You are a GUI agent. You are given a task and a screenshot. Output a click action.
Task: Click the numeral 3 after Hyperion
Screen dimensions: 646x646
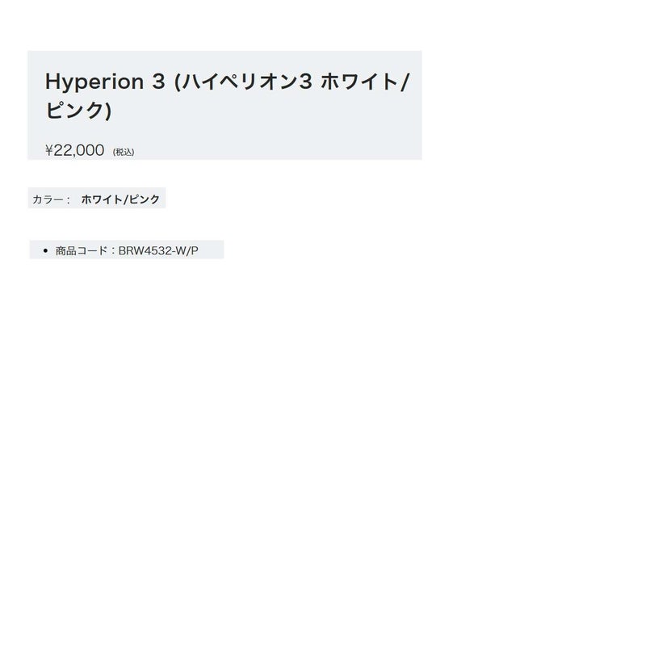pos(158,82)
